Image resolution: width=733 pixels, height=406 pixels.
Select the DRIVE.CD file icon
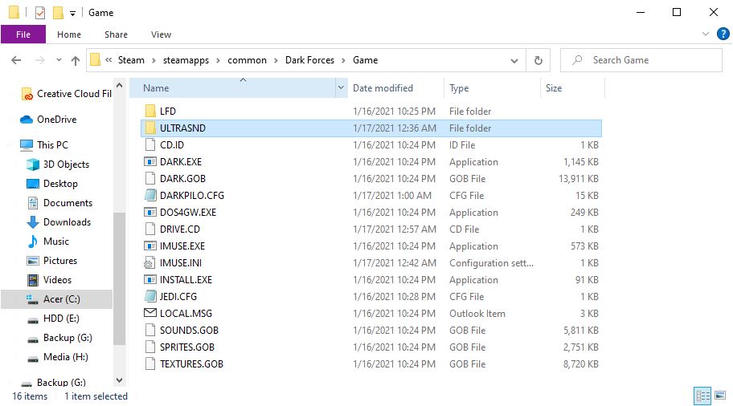[150, 229]
